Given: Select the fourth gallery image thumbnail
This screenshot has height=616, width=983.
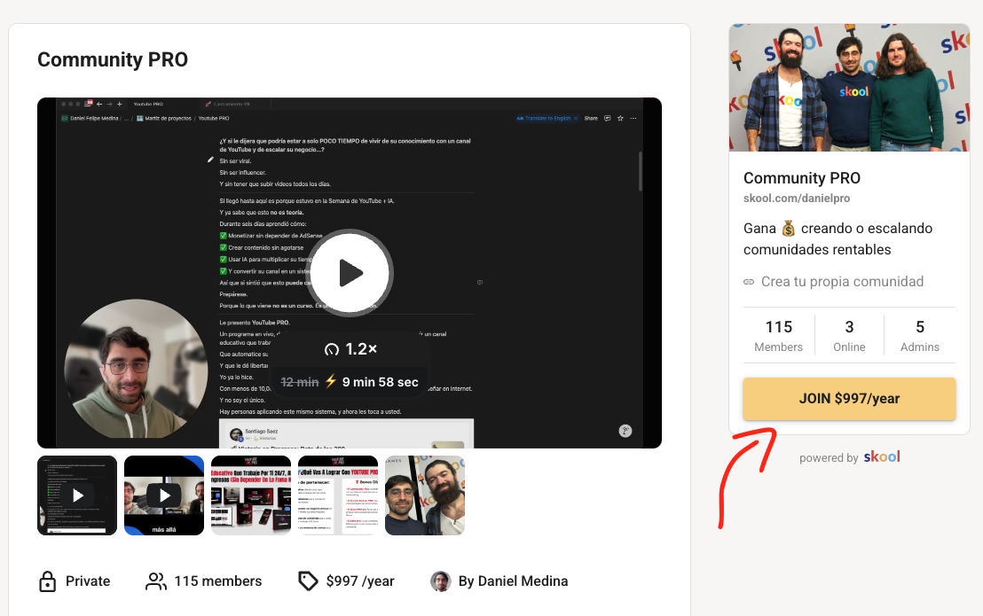Looking at the screenshot, I should (338, 495).
